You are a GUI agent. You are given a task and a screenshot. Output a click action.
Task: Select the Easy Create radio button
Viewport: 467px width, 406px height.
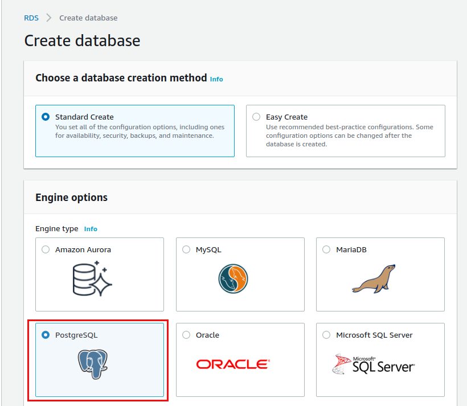pos(256,117)
